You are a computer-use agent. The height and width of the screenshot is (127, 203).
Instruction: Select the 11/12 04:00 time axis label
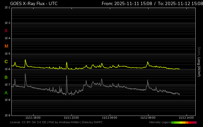point(110,118)
